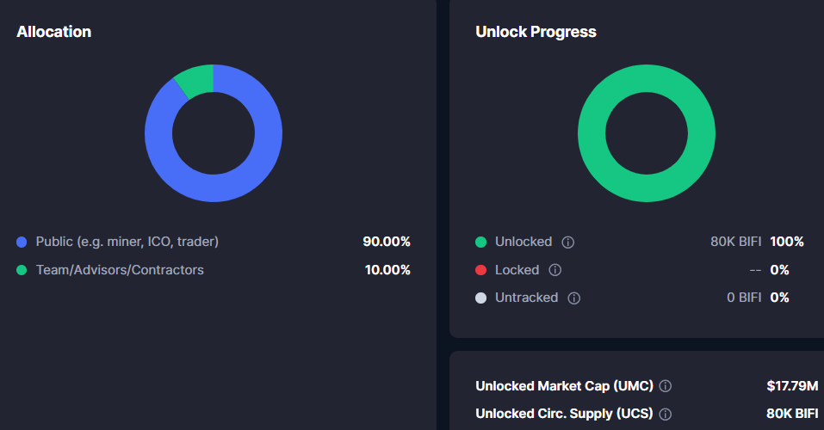The image size is (824, 430).
Task: Click info icon beside Locked label
Action: point(555,270)
